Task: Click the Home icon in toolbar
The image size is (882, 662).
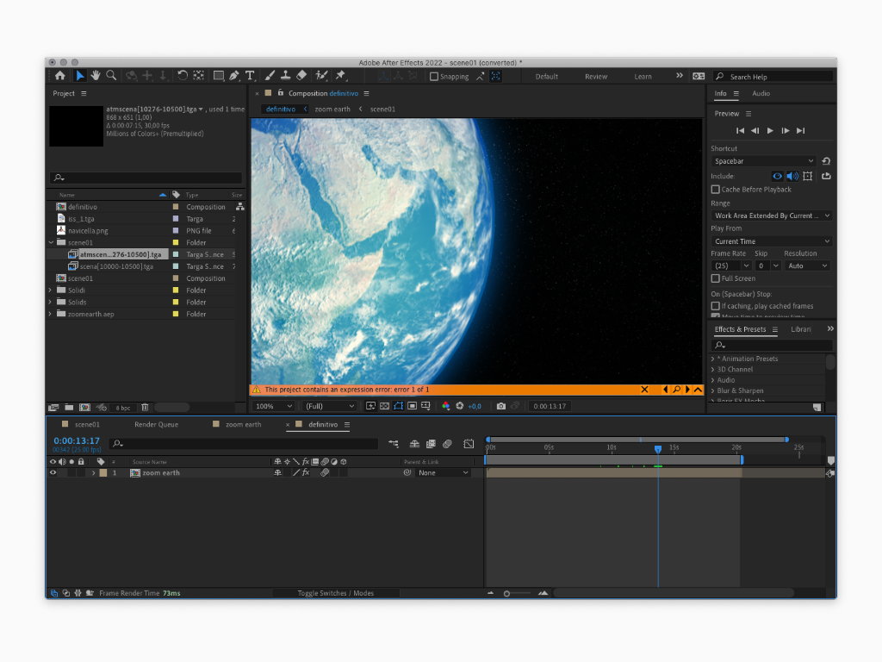Action: click(60, 76)
